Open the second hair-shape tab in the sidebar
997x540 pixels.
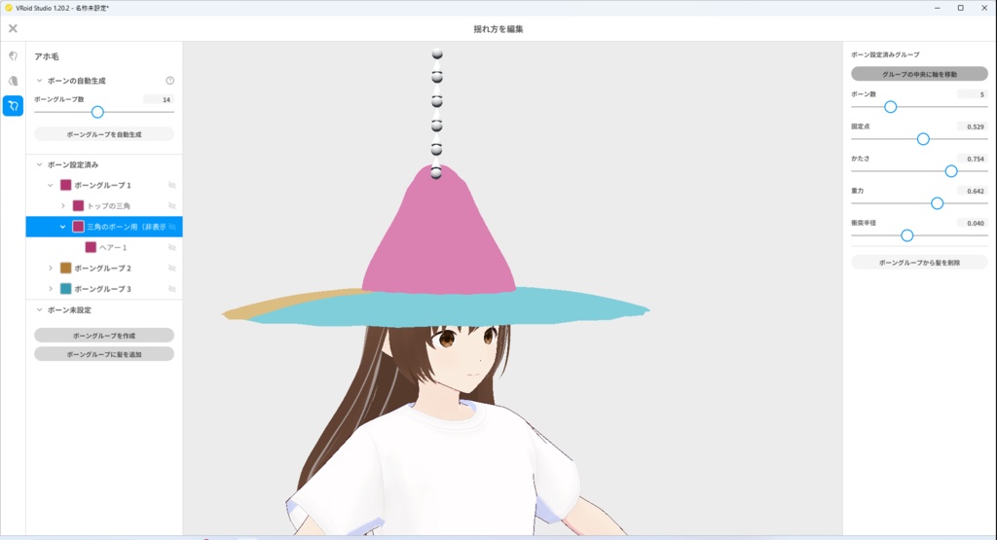[x=13, y=81]
